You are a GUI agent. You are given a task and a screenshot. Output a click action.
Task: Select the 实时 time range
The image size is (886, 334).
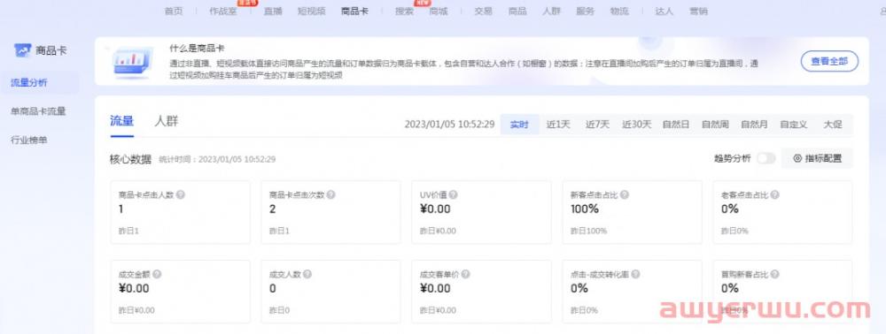pos(519,125)
